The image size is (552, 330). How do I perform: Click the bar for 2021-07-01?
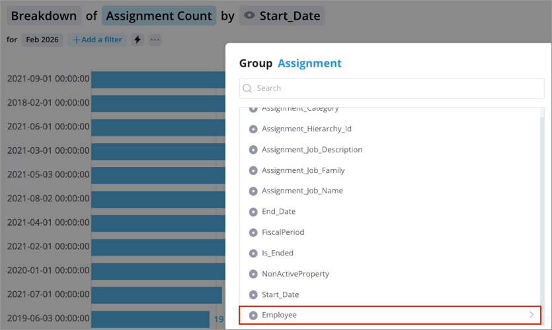156,295
